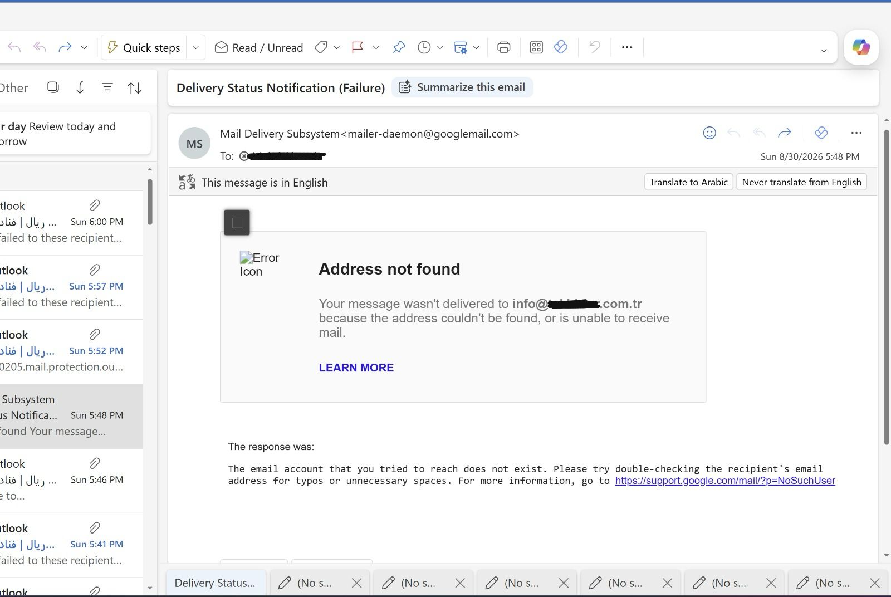891x597 pixels.
Task: Click the jump-to arrow icon in list header
Action: tap(80, 87)
